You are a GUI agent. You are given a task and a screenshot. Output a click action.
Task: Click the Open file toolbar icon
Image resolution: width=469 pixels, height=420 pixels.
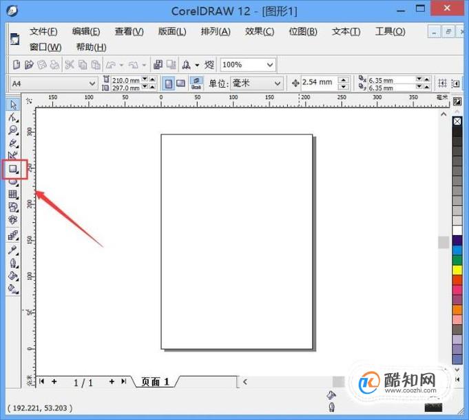tap(29, 65)
